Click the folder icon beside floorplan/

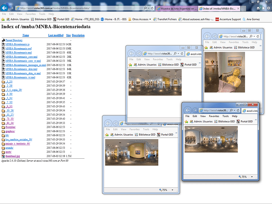click(3, 127)
